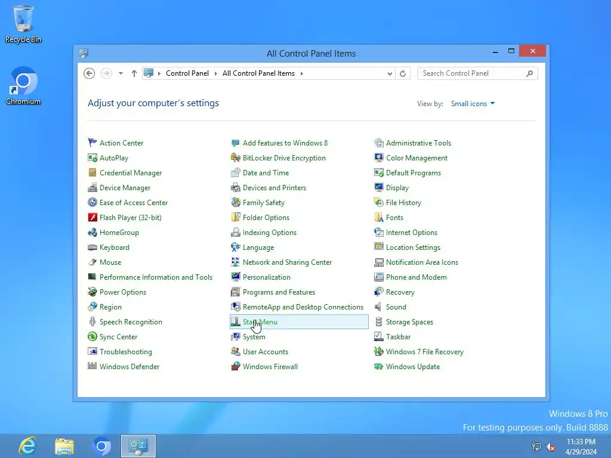Open Location Settings link
Screen dimensions: 611x458
tap(413, 247)
